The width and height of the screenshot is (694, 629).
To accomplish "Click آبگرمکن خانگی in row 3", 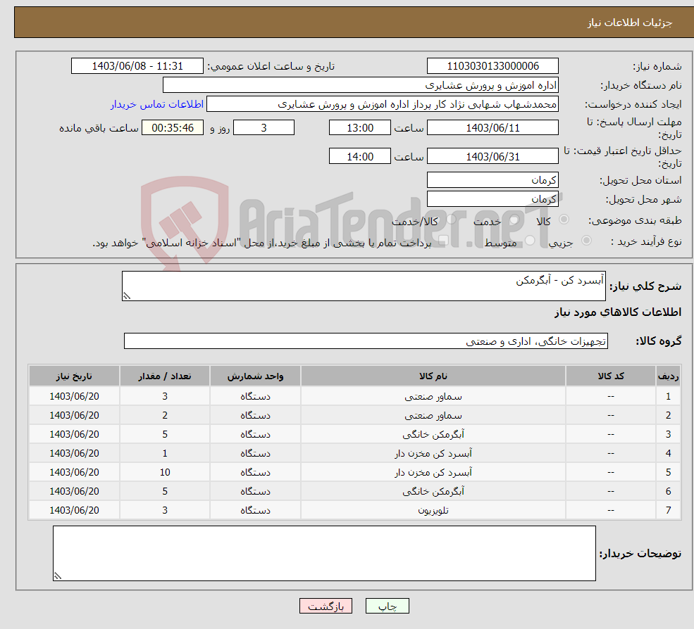I will pos(433,435).
